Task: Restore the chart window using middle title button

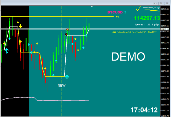Action: (161, 3)
